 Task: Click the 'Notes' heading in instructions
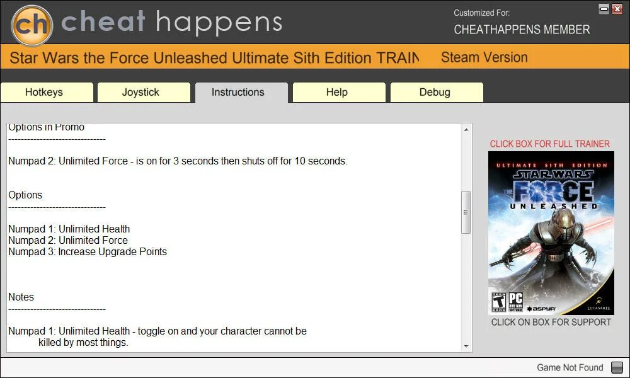tap(21, 297)
